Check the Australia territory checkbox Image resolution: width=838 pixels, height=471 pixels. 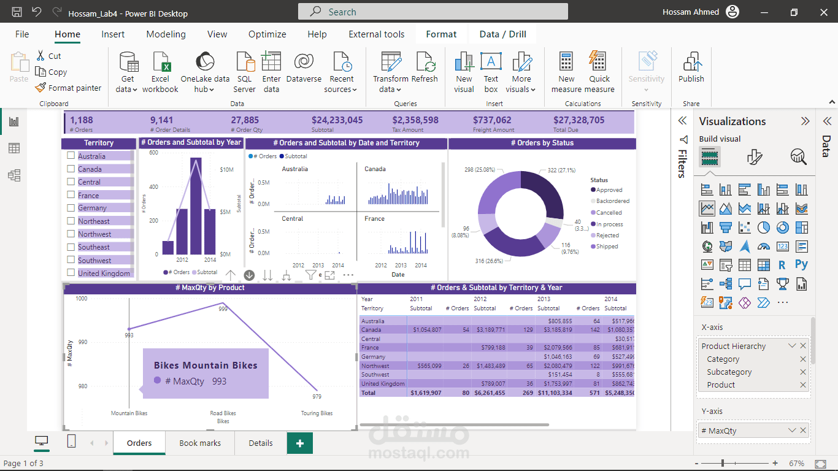click(x=71, y=156)
